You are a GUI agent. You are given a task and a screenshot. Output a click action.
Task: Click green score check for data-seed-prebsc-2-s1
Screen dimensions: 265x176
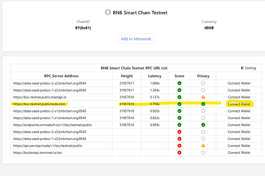pyautogui.click(x=179, y=111)
